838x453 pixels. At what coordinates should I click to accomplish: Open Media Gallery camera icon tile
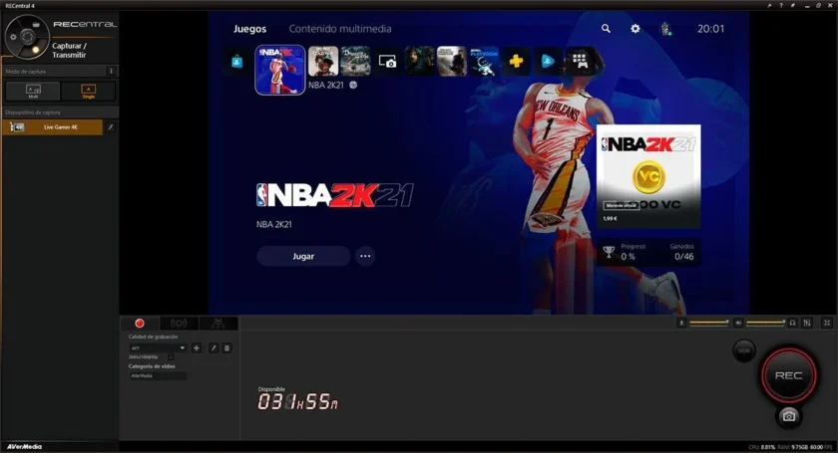tap(387, 61)
